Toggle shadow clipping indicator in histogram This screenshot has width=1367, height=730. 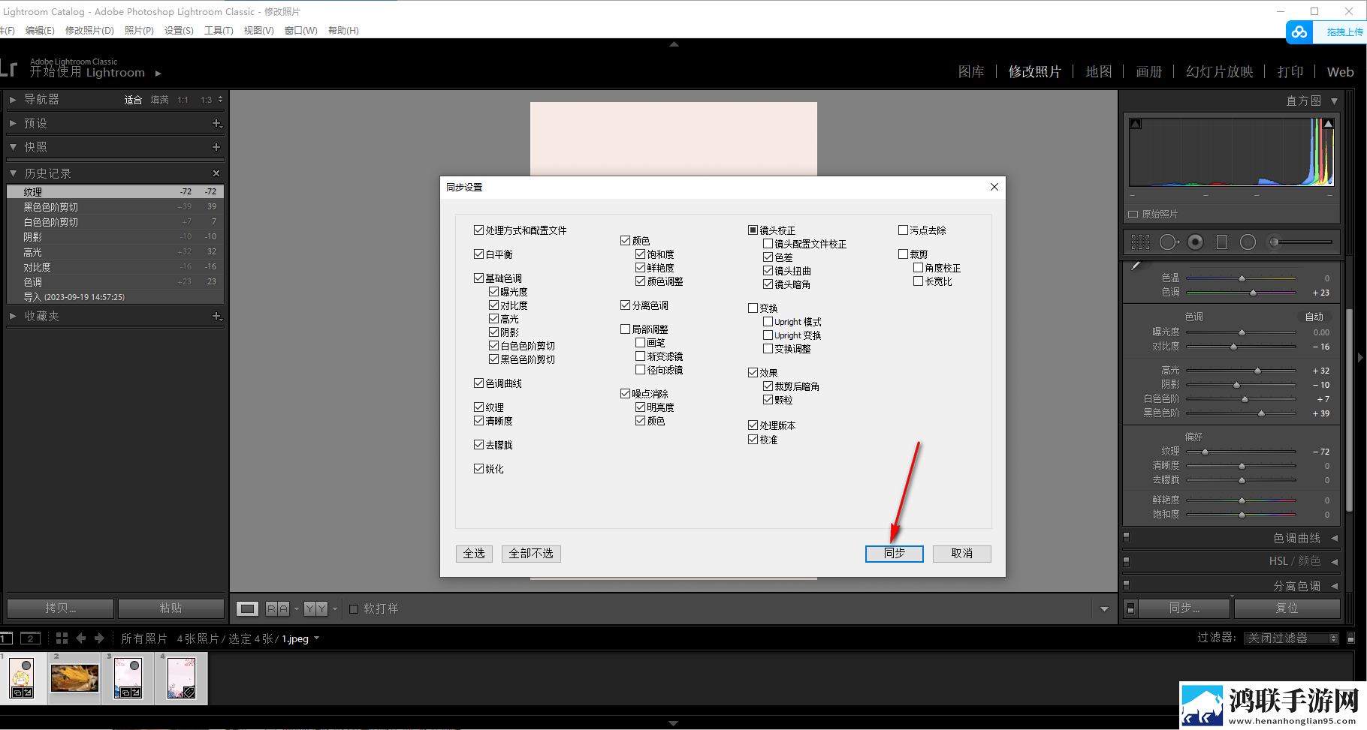point(1136,124)
